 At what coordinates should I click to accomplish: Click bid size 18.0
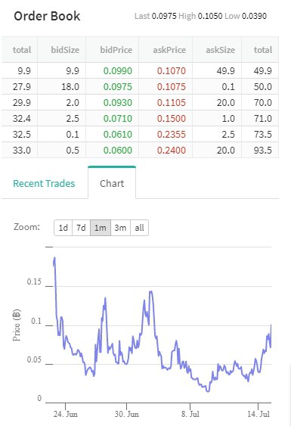tap(70, 87)
